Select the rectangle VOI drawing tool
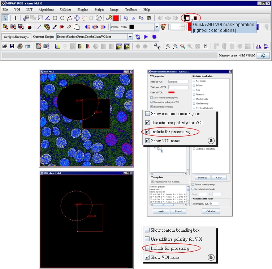272x269 pixels. click(x=55, y=18)
